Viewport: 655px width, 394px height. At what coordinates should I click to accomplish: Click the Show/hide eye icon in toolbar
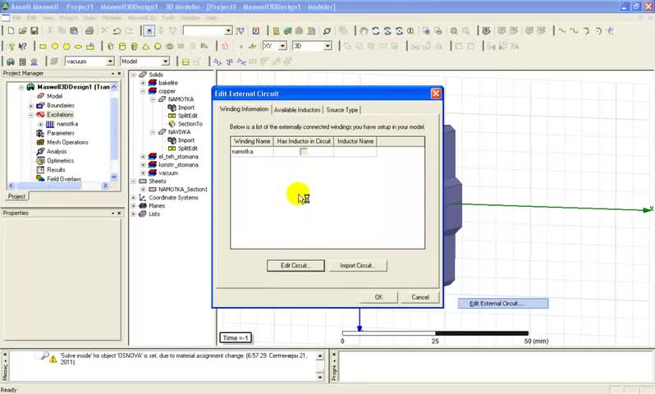[486, 31]
